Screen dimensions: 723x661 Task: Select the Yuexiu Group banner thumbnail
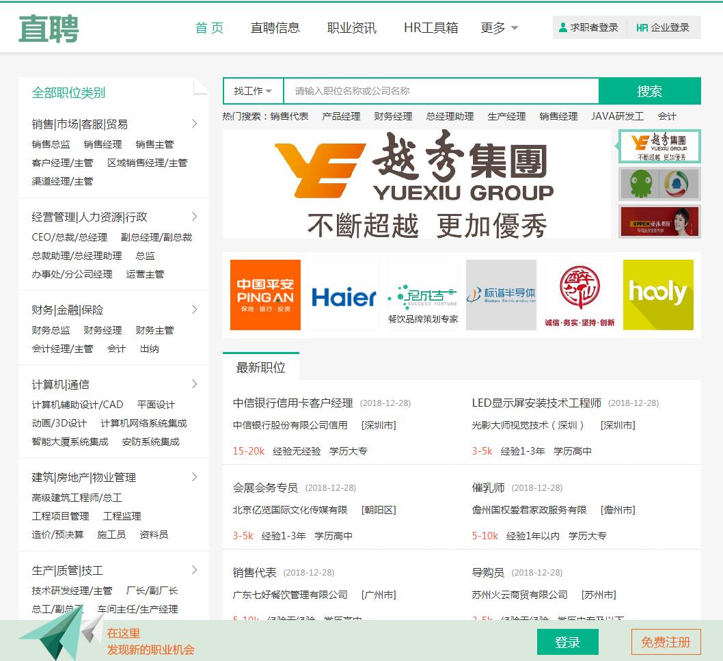tap(659, 147)
